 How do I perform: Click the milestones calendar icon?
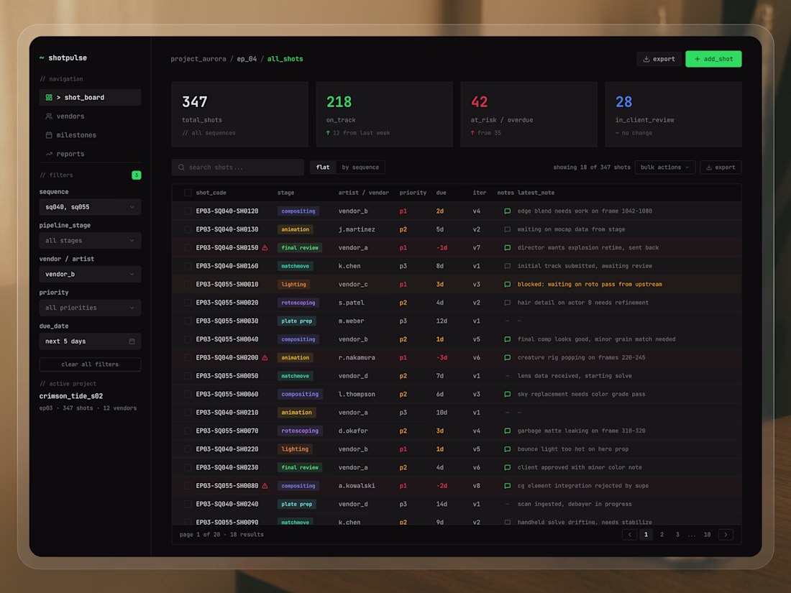[x=49, y=135]
